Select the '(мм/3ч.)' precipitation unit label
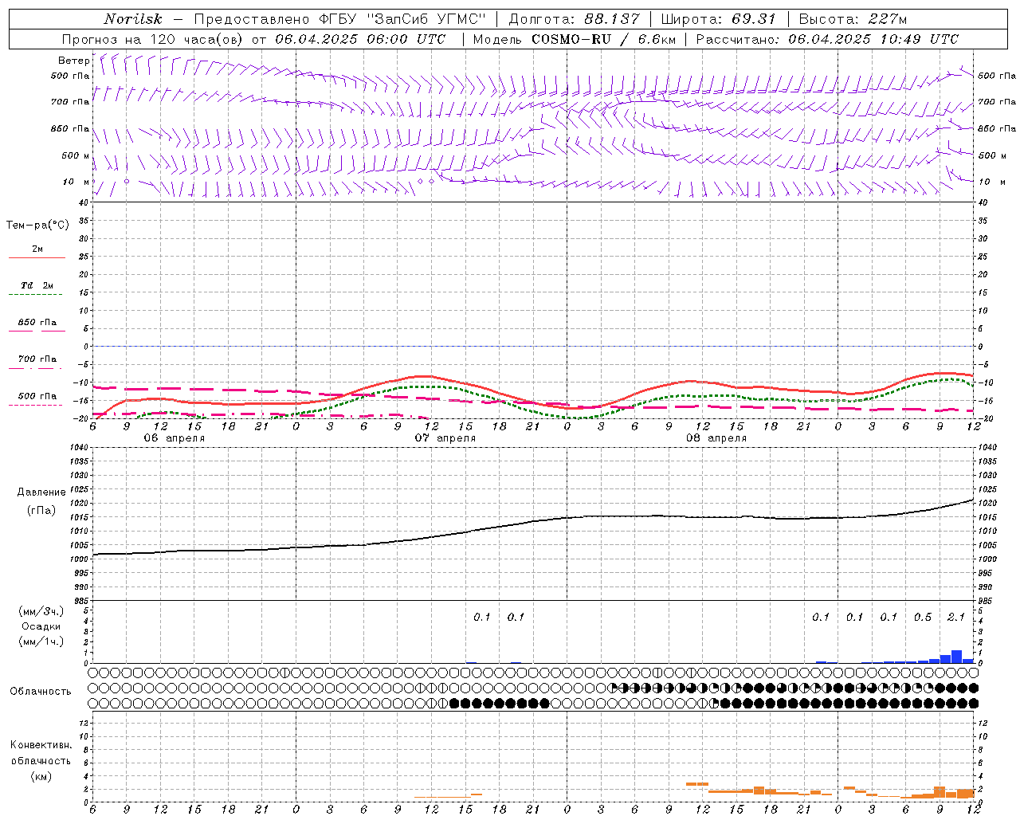Image resolution: width=1020 pixels, height=816 pixels. coord(41,611)
